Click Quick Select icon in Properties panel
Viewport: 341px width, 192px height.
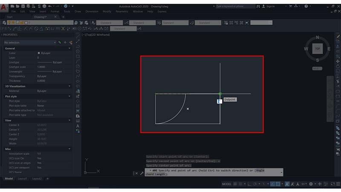tap(70, 42)
